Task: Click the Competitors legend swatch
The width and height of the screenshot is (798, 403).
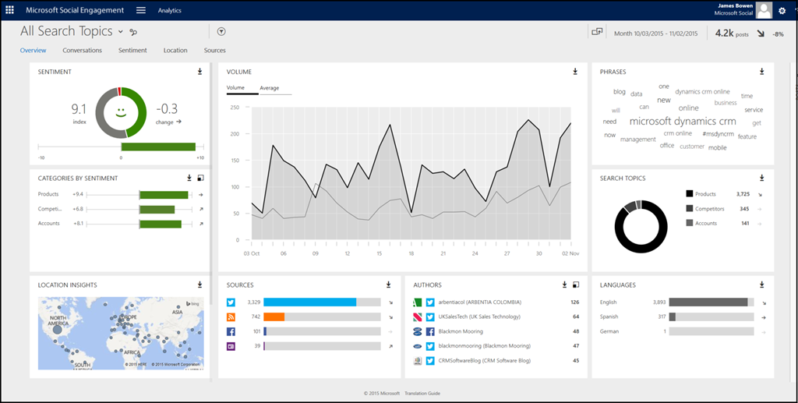Action: (690, 209)
